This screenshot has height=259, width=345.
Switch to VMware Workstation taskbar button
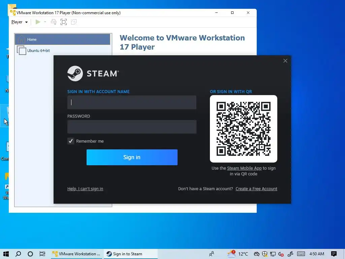click(76, 254)
